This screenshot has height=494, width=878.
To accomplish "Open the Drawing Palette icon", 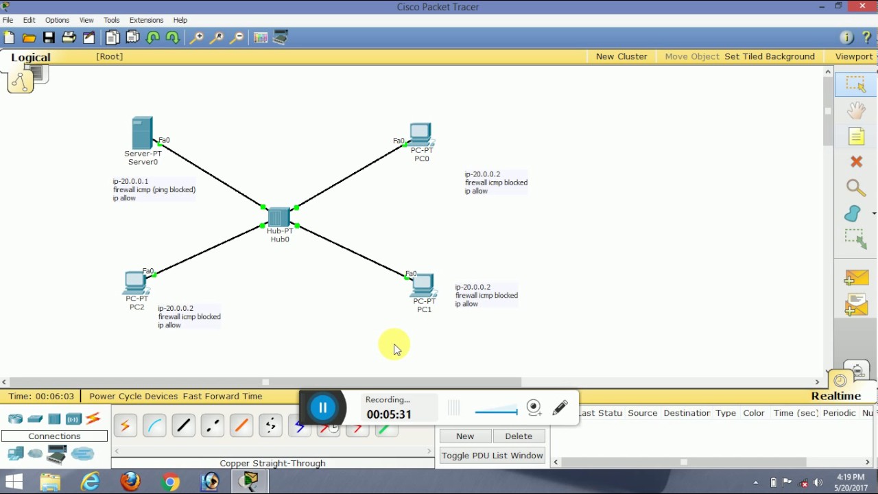I will [261, 38].
